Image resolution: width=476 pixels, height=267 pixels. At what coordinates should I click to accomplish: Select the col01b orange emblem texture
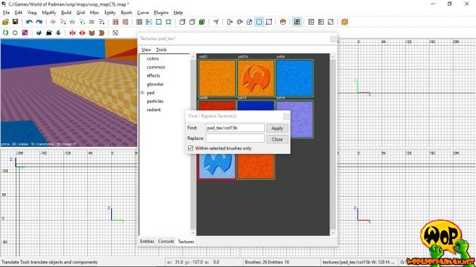(256, 78)
